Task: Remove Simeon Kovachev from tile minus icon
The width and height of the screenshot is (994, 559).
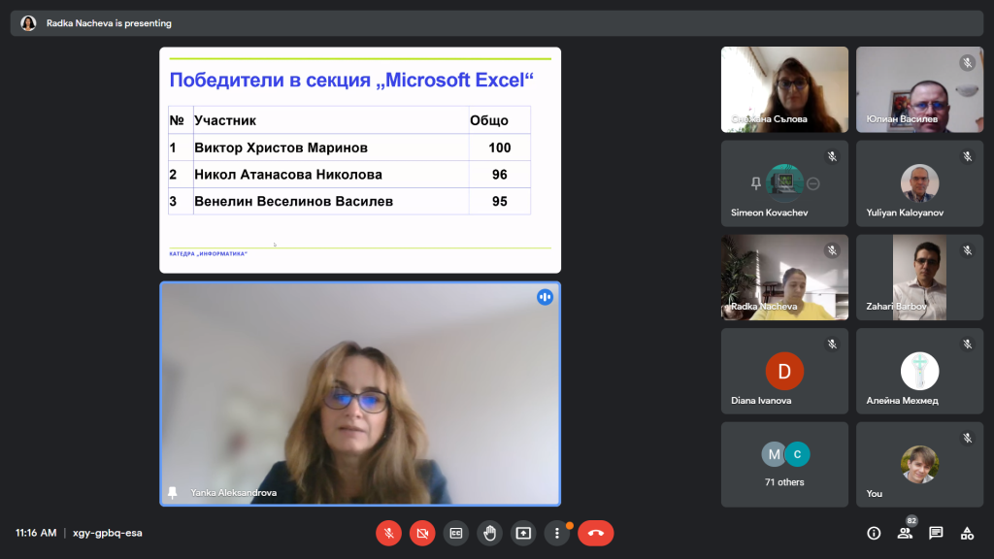Action: 813,183
